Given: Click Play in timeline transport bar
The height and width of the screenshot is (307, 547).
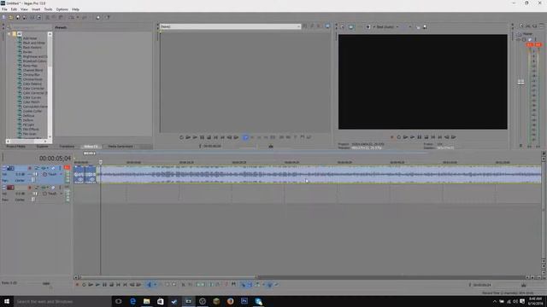Looking at the screenshot, I should tap(97, 284).
